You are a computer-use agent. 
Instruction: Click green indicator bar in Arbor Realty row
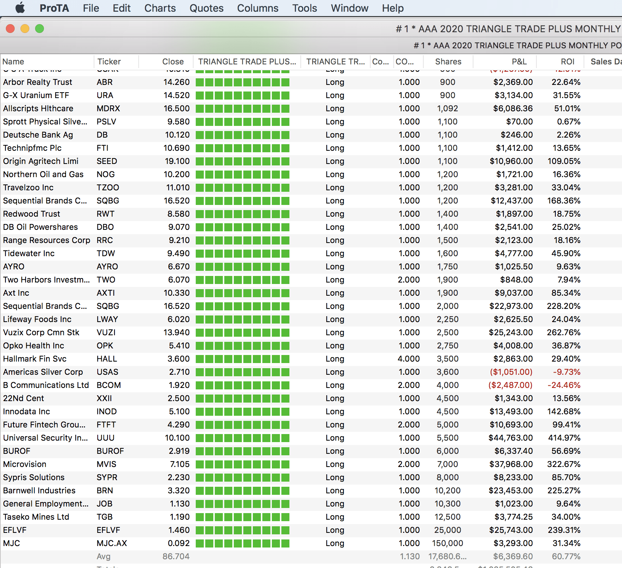[243, 82]
